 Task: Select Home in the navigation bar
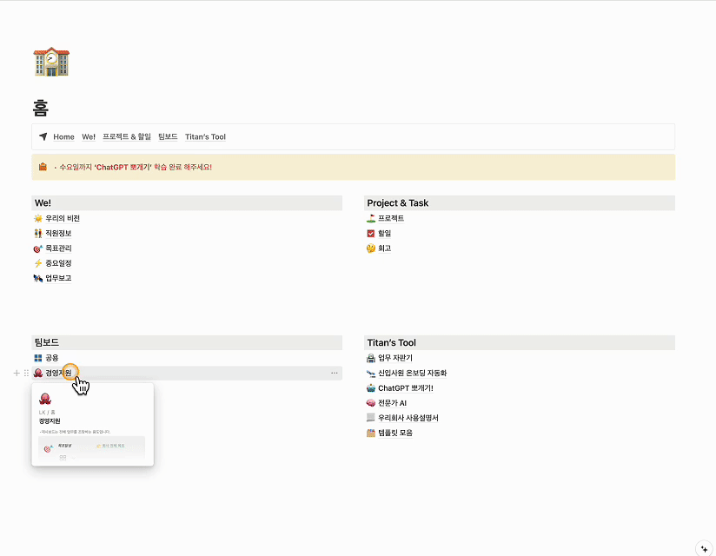(x=63, y=136)
